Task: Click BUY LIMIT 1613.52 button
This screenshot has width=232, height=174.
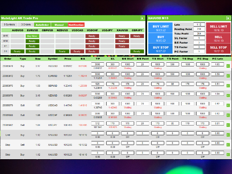Action: coord(161,28)
